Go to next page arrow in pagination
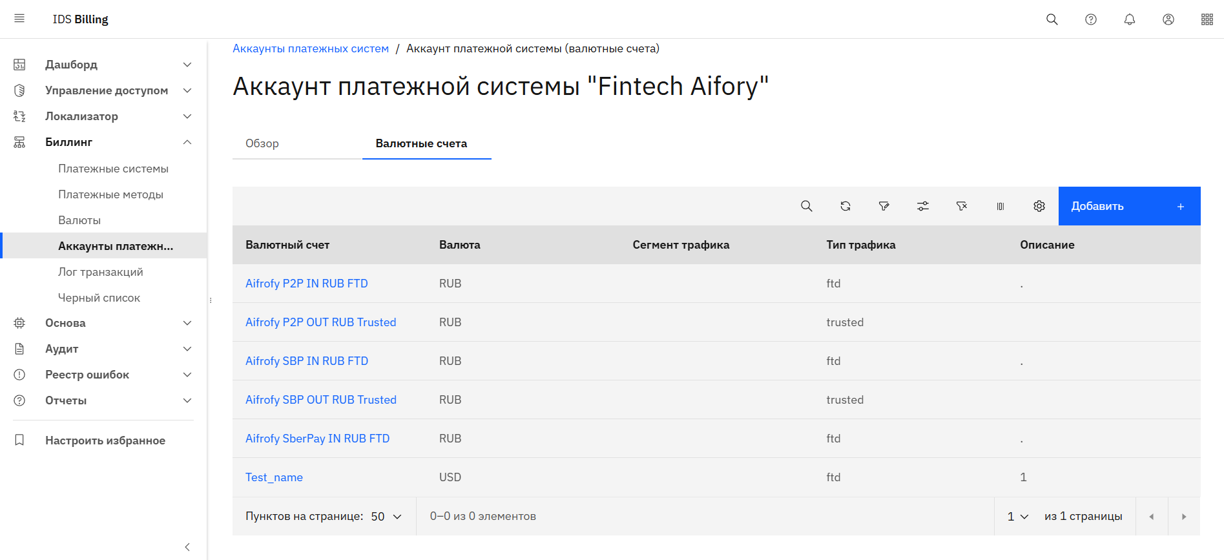The width and height of the screenshot is (1224, 560). (x=1183, y=516)
